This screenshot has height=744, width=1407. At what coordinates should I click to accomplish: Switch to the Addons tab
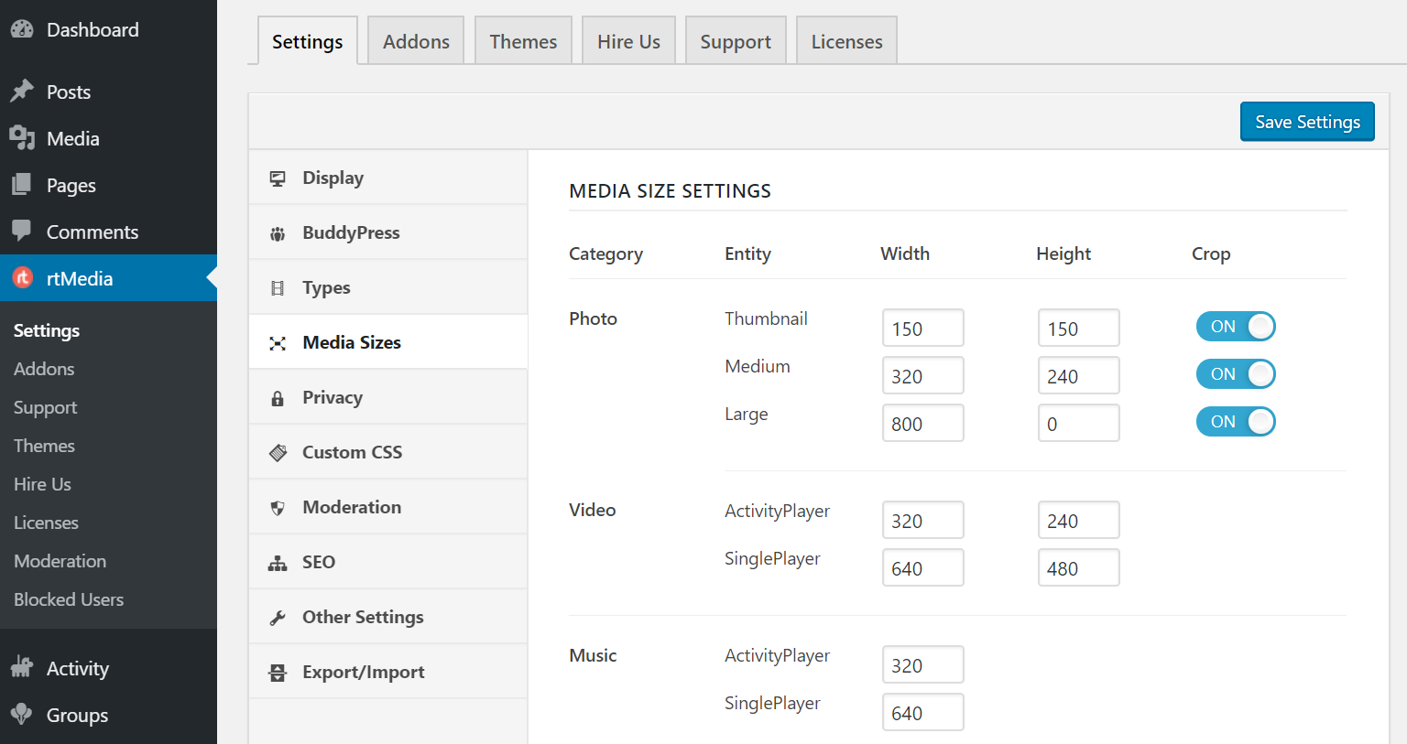(415, 40)
